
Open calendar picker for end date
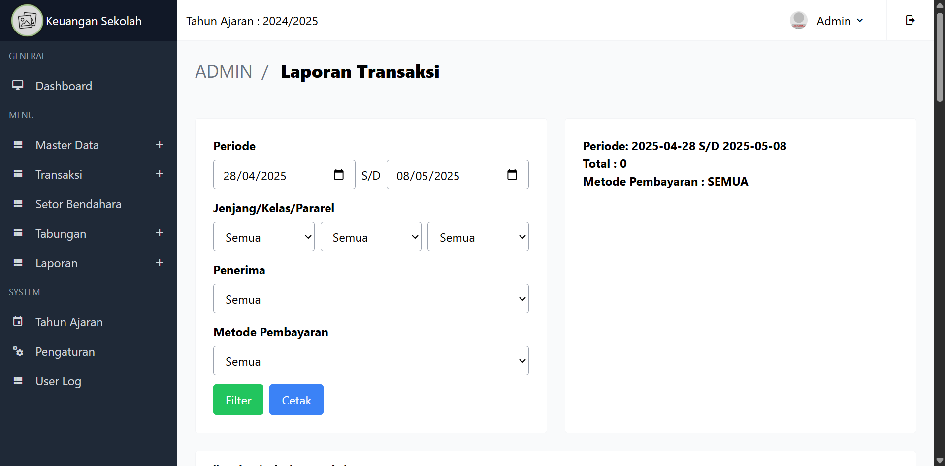click(x=512, y=175)
